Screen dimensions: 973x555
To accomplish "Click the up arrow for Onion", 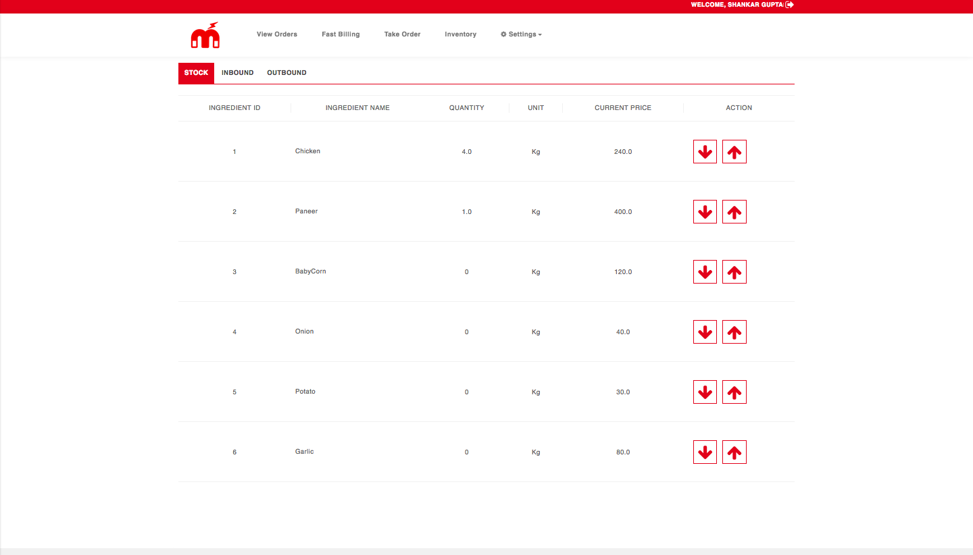I will (x=734, y=332).
